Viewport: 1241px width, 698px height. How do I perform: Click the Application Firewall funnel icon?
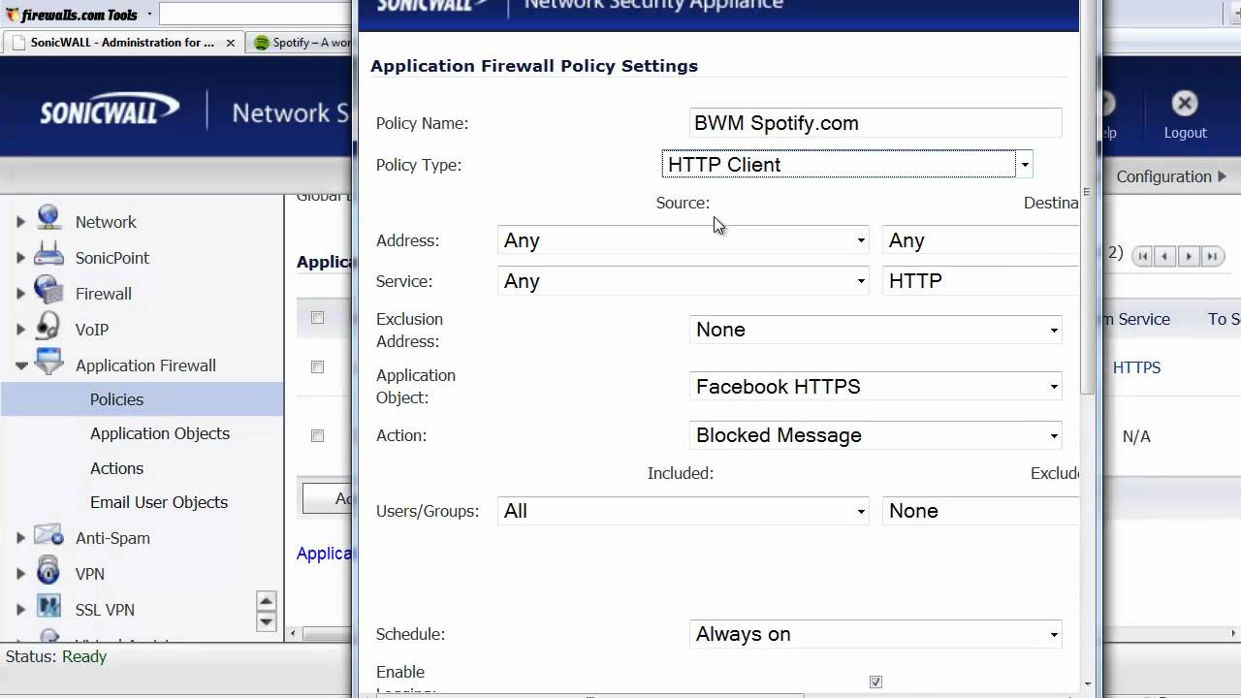(x=48, y=364)
